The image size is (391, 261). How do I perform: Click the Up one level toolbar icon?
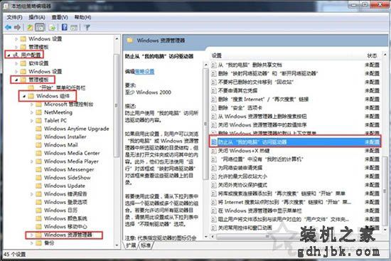pyautogui.click(x=30, y=27)
